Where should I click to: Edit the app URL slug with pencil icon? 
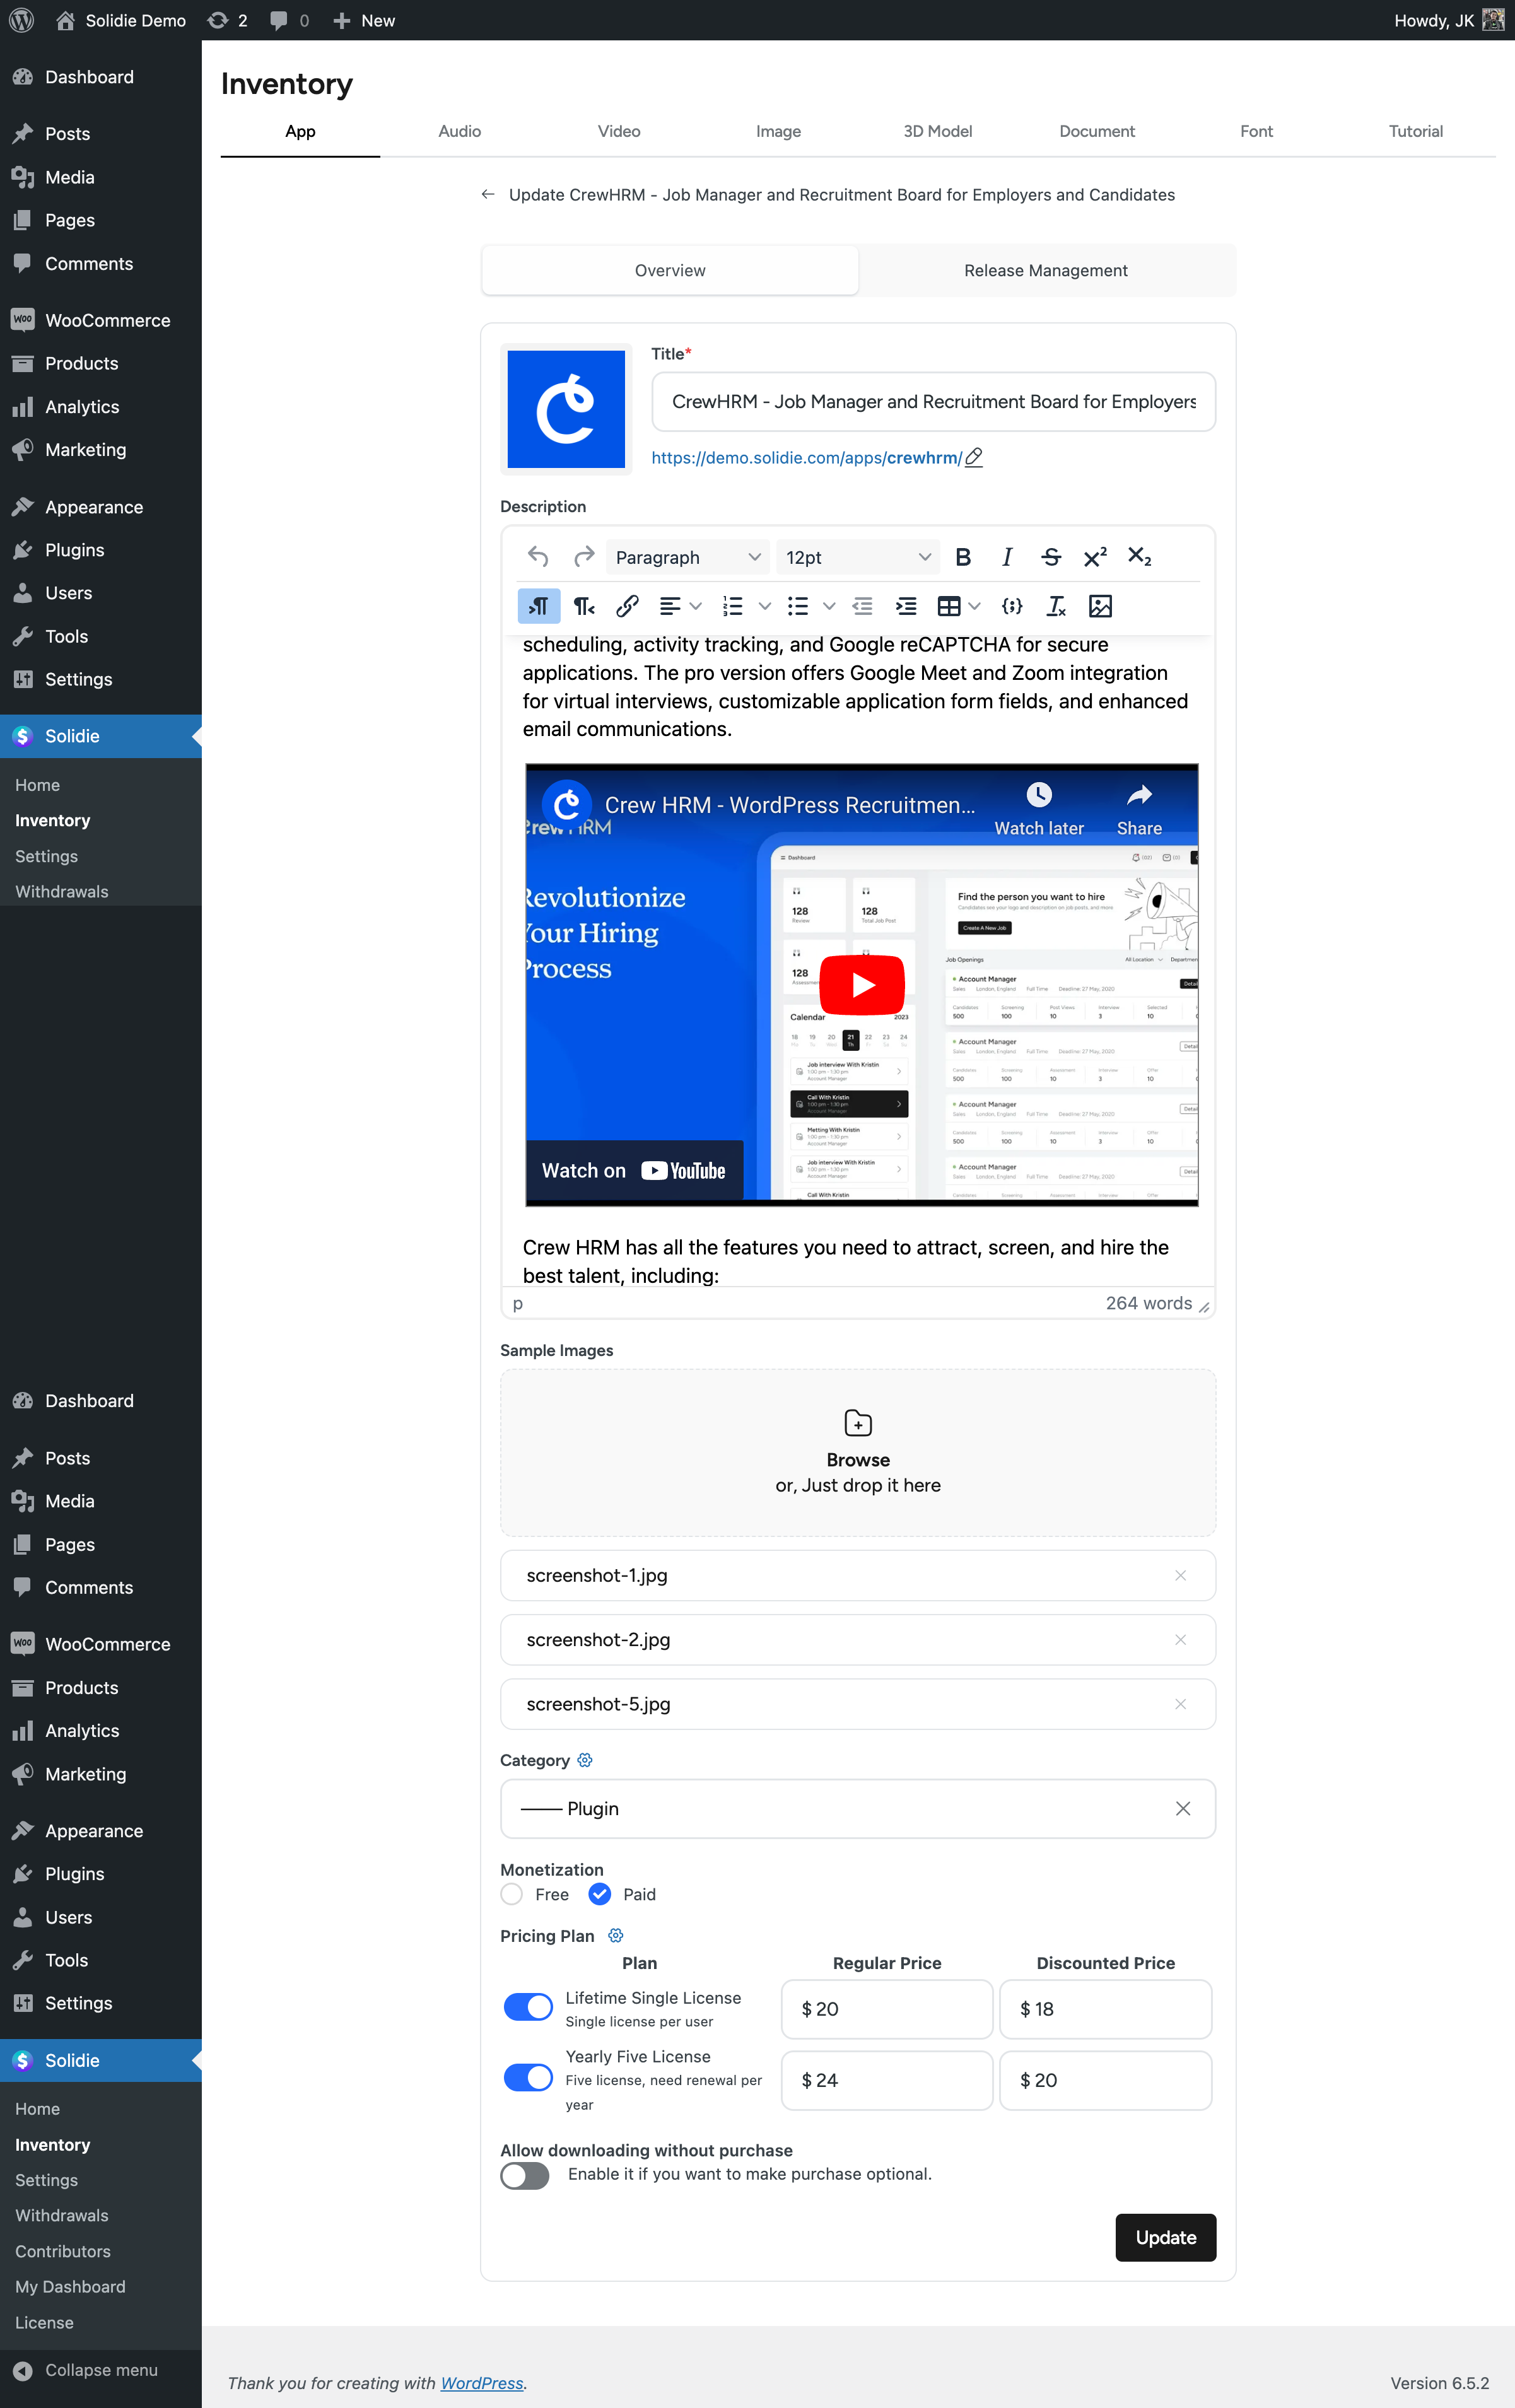(974, 457)
